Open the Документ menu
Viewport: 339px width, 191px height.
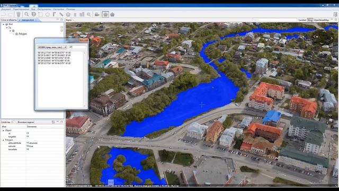(6, 9)
